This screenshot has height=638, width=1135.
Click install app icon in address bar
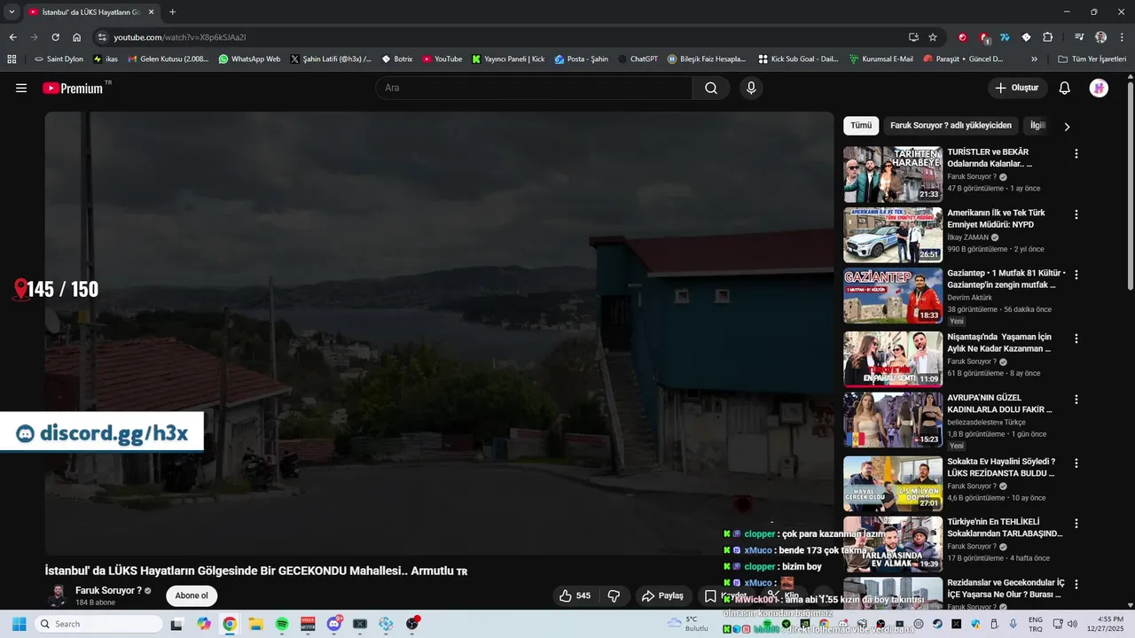pyautogui.click(x=913, y=37)
